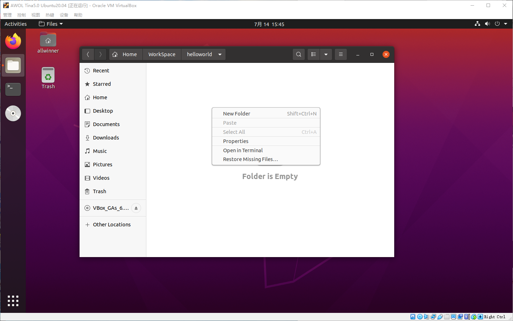Open Firefox from the dock
The image size is (513, 321).
13,41
